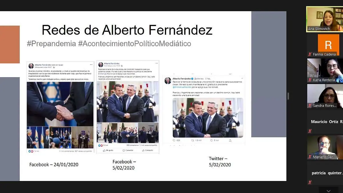Click the Compartir button on the Facebook post
Image resolution: width=343 pixels, height=193 pixels.
coord(147,150)
